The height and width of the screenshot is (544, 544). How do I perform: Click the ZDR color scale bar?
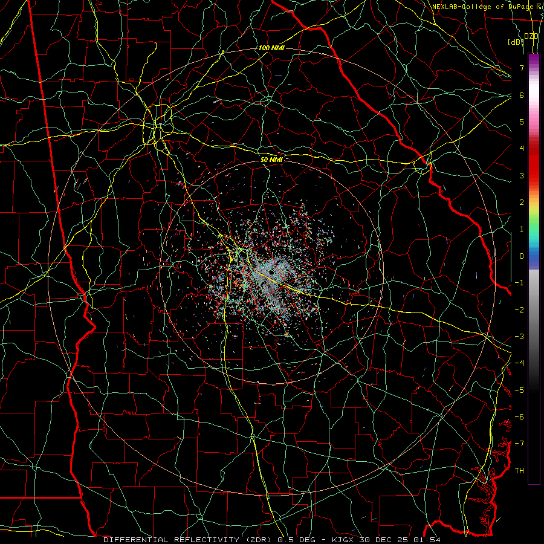point(534,268)
